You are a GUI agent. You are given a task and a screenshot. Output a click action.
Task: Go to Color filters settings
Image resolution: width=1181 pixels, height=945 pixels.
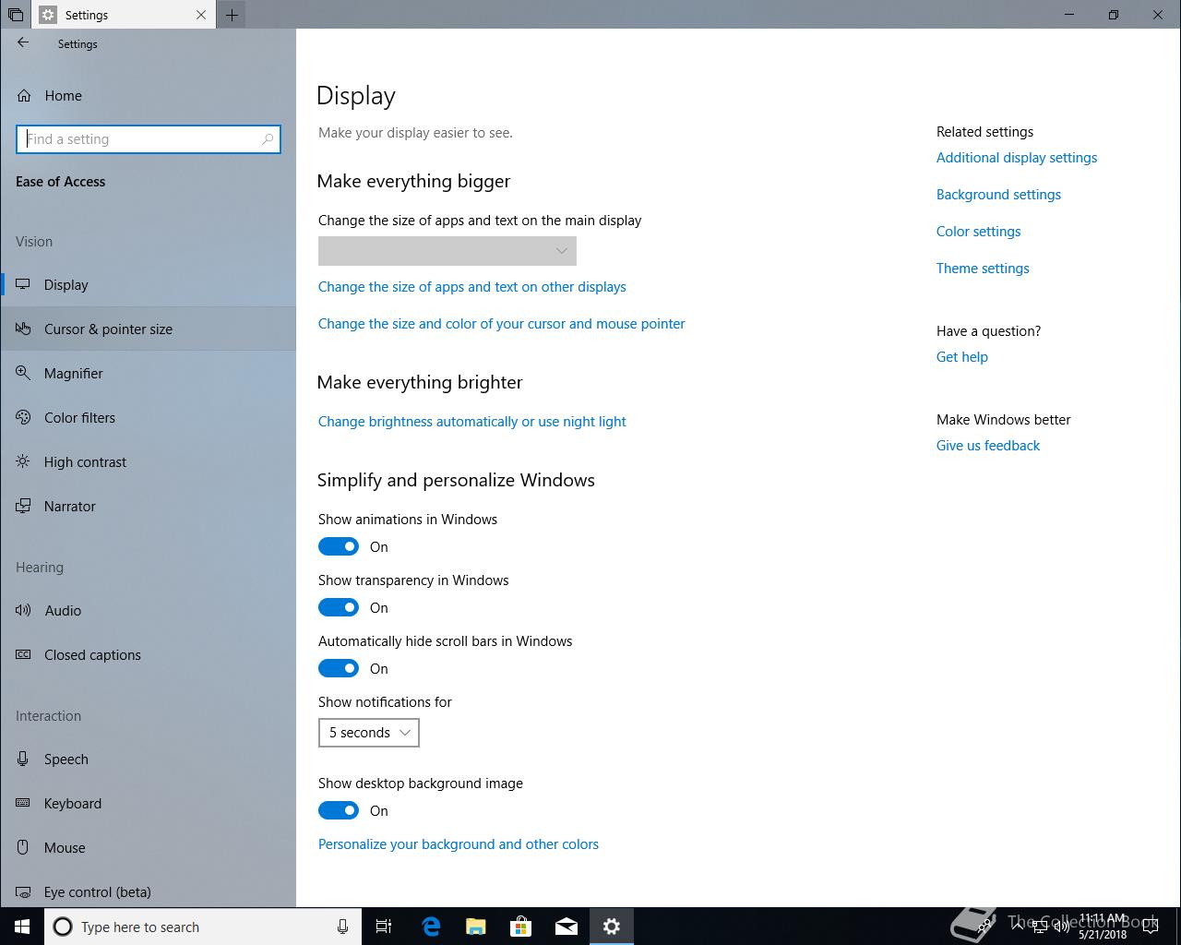click(x=149, y=417)
